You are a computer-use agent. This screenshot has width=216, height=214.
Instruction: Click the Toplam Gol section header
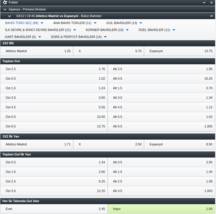tap(108, 61)
